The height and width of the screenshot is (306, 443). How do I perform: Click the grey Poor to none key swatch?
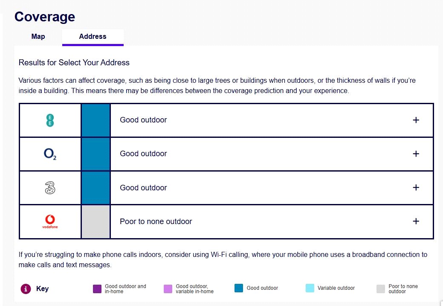pyautogui.click(x=381, y=289)
